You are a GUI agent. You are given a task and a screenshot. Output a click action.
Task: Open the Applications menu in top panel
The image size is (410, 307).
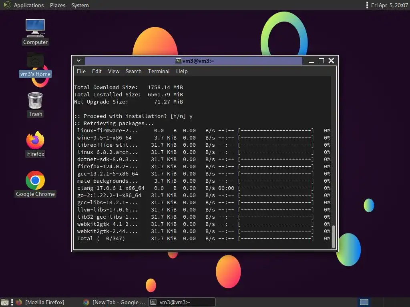[29, 5]
